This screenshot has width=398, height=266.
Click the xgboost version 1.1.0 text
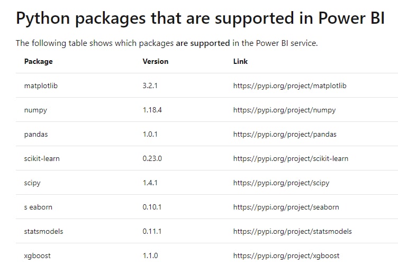150,256
